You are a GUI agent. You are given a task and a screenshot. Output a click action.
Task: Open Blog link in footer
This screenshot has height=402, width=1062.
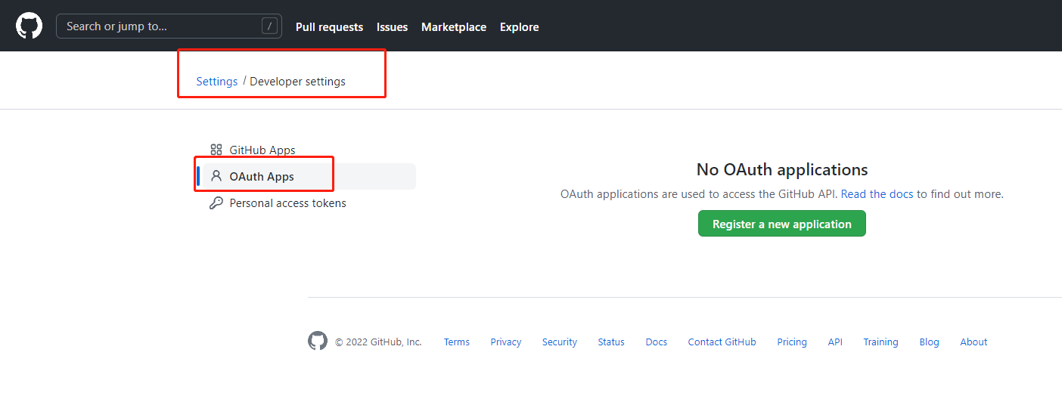[930, 342]
